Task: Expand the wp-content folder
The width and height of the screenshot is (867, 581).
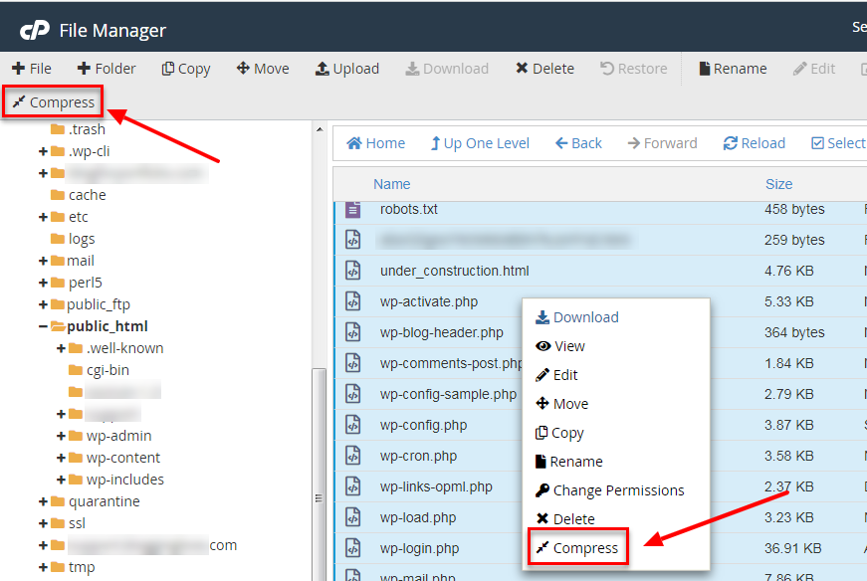Action: point(63,458)
